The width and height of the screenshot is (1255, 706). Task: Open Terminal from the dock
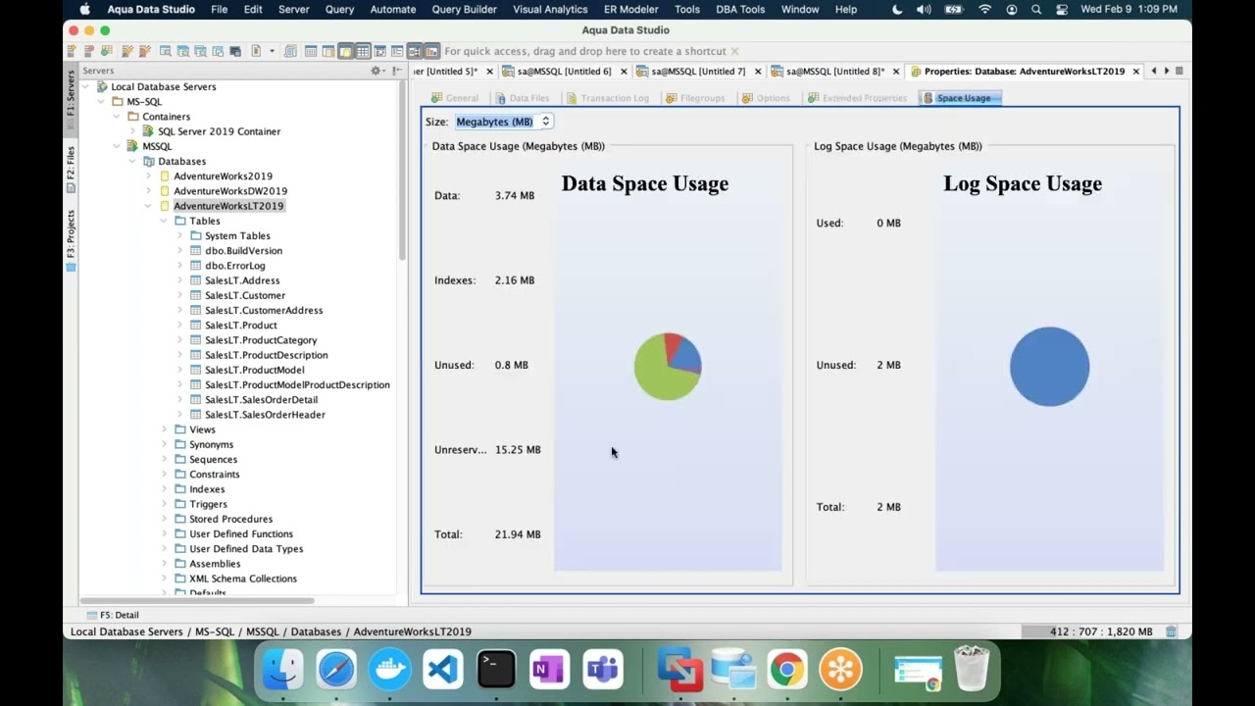[x=496, y=670]
